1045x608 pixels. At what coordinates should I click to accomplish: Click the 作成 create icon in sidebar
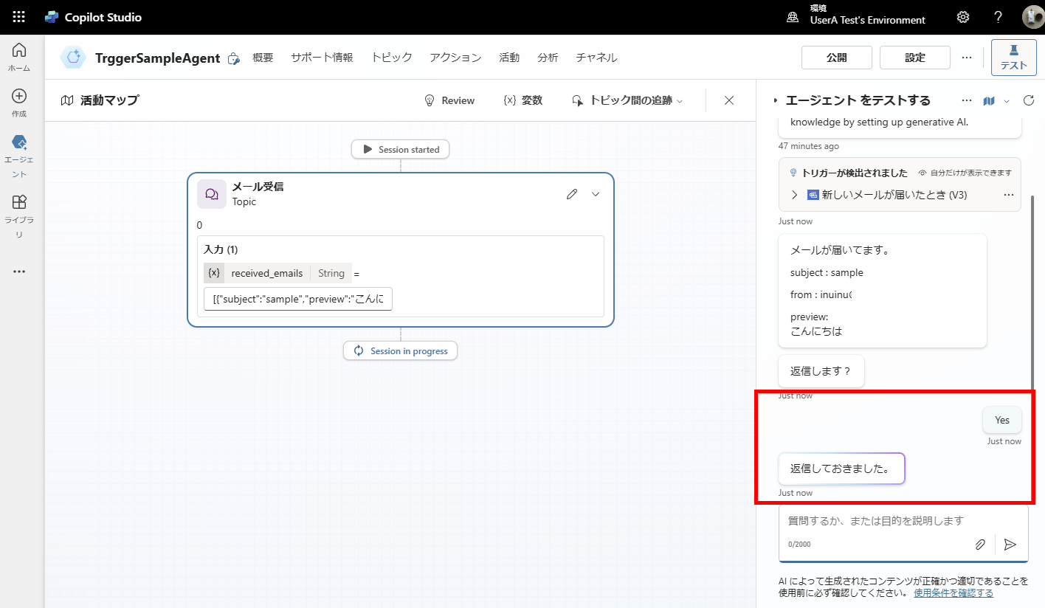click(20, 100)
